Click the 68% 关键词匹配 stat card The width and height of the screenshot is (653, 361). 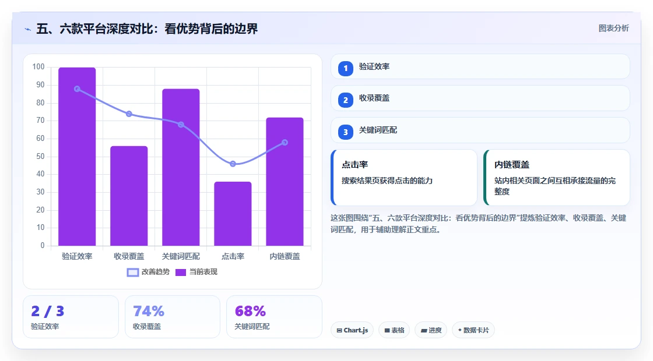pyautogui.click(x=275, y=317)
